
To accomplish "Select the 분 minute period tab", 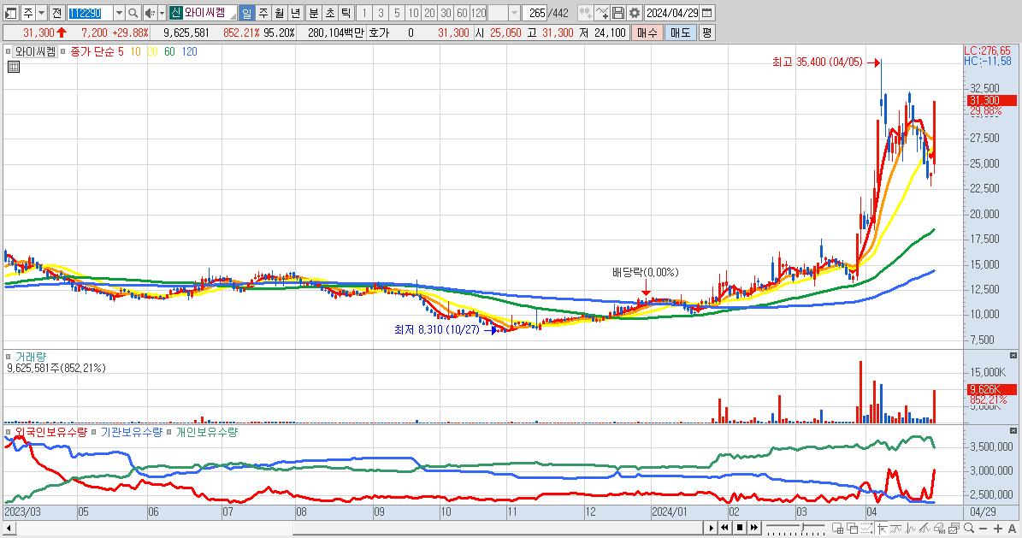I will pos(314,13).
